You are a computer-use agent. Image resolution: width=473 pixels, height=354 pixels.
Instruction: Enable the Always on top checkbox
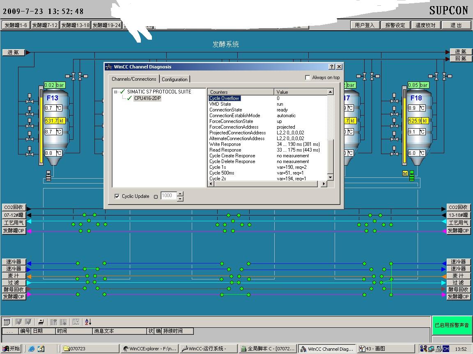[x=308, y=78]
